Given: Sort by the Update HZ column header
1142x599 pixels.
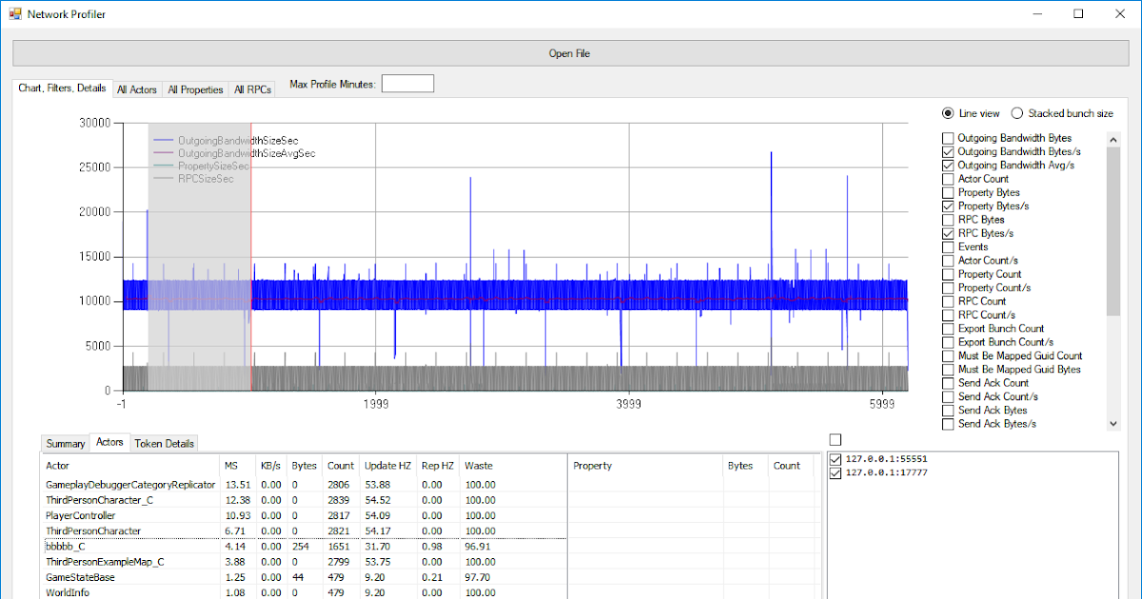Looking at the screenshot, I should [x=388, y=466].
